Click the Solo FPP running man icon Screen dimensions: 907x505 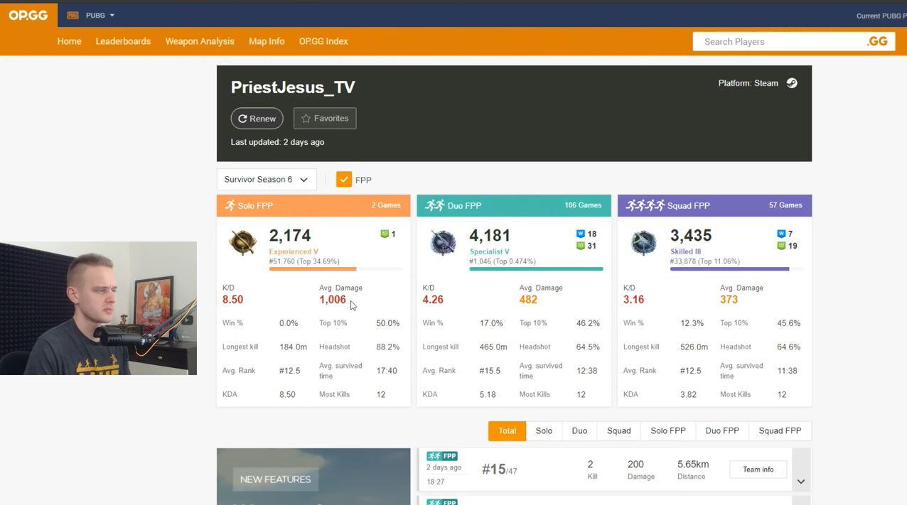point(230,205)
